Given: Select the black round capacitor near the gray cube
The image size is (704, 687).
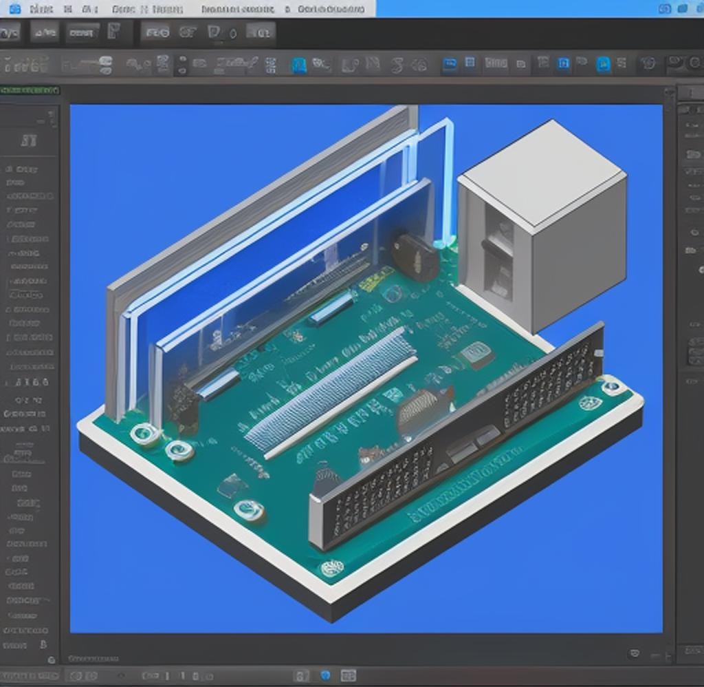Looking at the screenshot, I should 415,257.
